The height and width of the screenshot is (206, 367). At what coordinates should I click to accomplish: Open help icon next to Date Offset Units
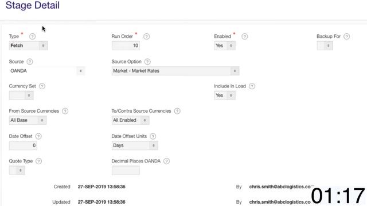tap(153, 136)
